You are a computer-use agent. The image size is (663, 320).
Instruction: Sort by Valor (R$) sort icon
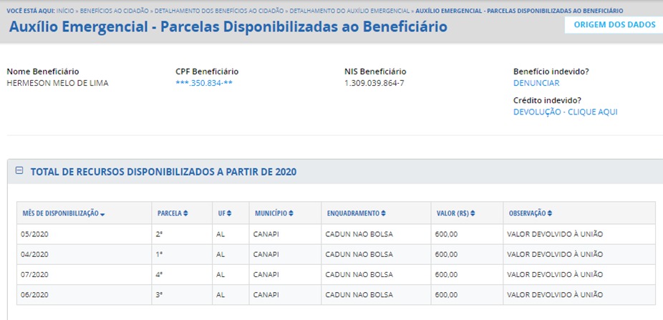[473, 213]
